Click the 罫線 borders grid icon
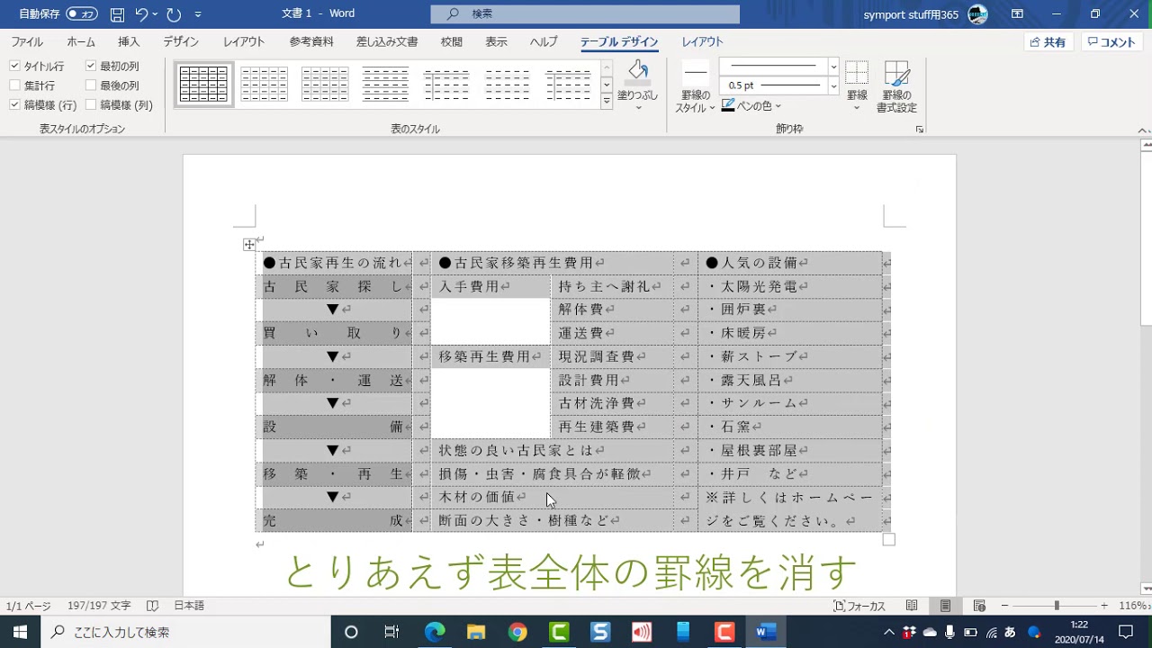 (x=857, y=74)
